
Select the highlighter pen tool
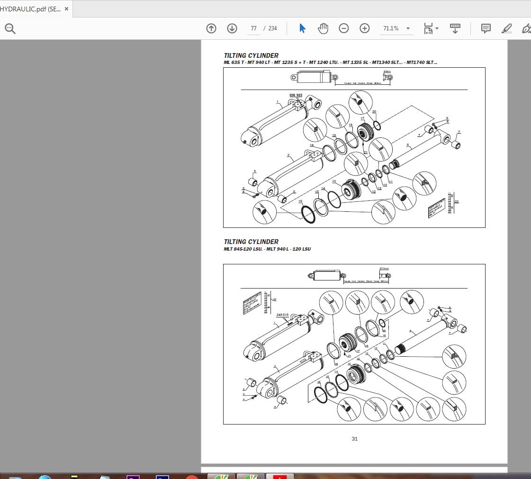(x=507, y=28)
